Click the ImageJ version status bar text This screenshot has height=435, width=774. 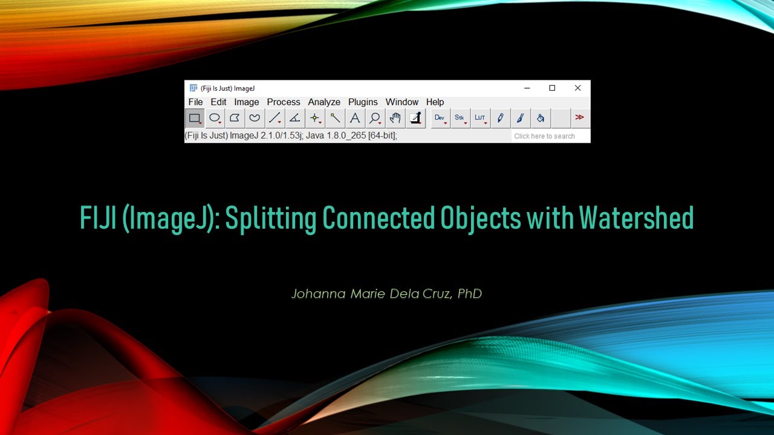click(x=291, y=135)
